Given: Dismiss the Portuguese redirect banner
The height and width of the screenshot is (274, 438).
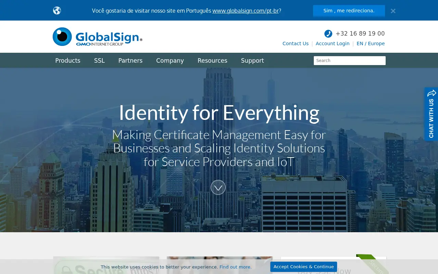Looking at the screenshot, I should tap(393, 11).
